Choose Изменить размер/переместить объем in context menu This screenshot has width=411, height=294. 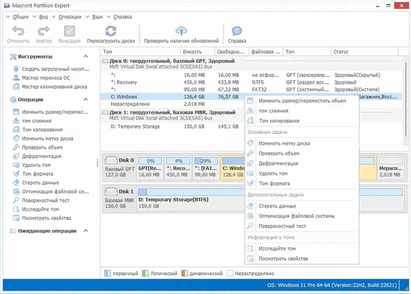[302, 100]
